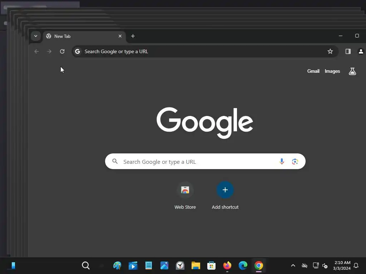Open Photos app from taskbar
Image resolution: width=366 pixels, height=274 pixels.
coord(164,265)
